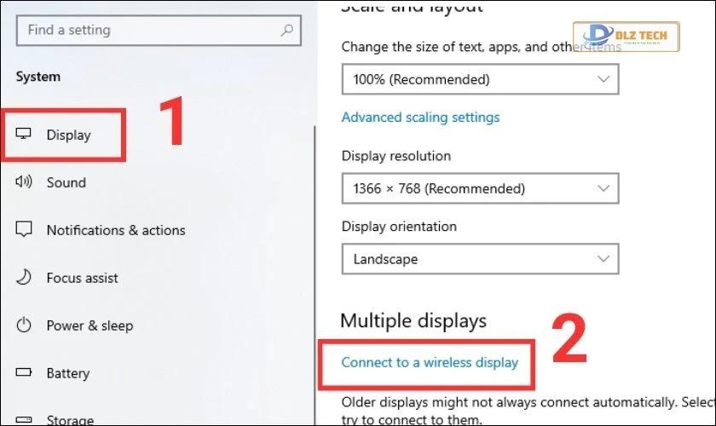The height and width of the screenshot is (426, 716).
Task: Click the Display resolution label
Action: (396, 156)
